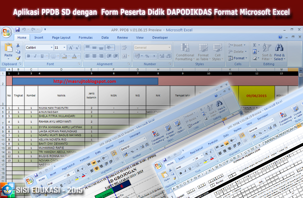Switch to the Formulas tab in the upright window
The height and width of the screenshot is (198, 303).
[85, 38]
